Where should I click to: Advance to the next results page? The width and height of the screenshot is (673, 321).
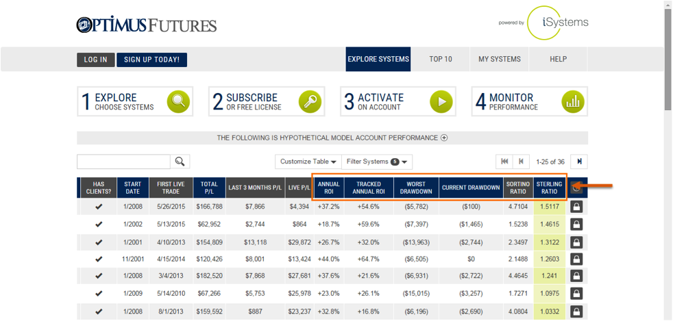pos(580,162)
